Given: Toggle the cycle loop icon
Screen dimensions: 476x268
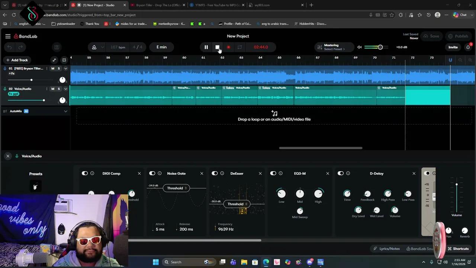Looking at the screenshot, I should pos(240,47).
